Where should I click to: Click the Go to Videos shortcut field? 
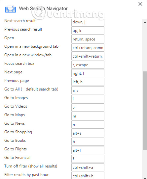(88, 108)
